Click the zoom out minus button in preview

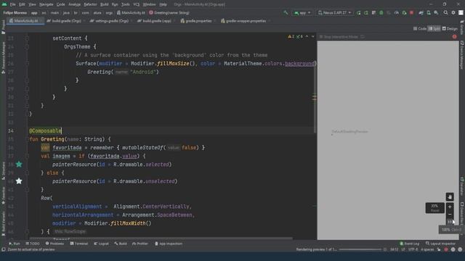(450, 215)
